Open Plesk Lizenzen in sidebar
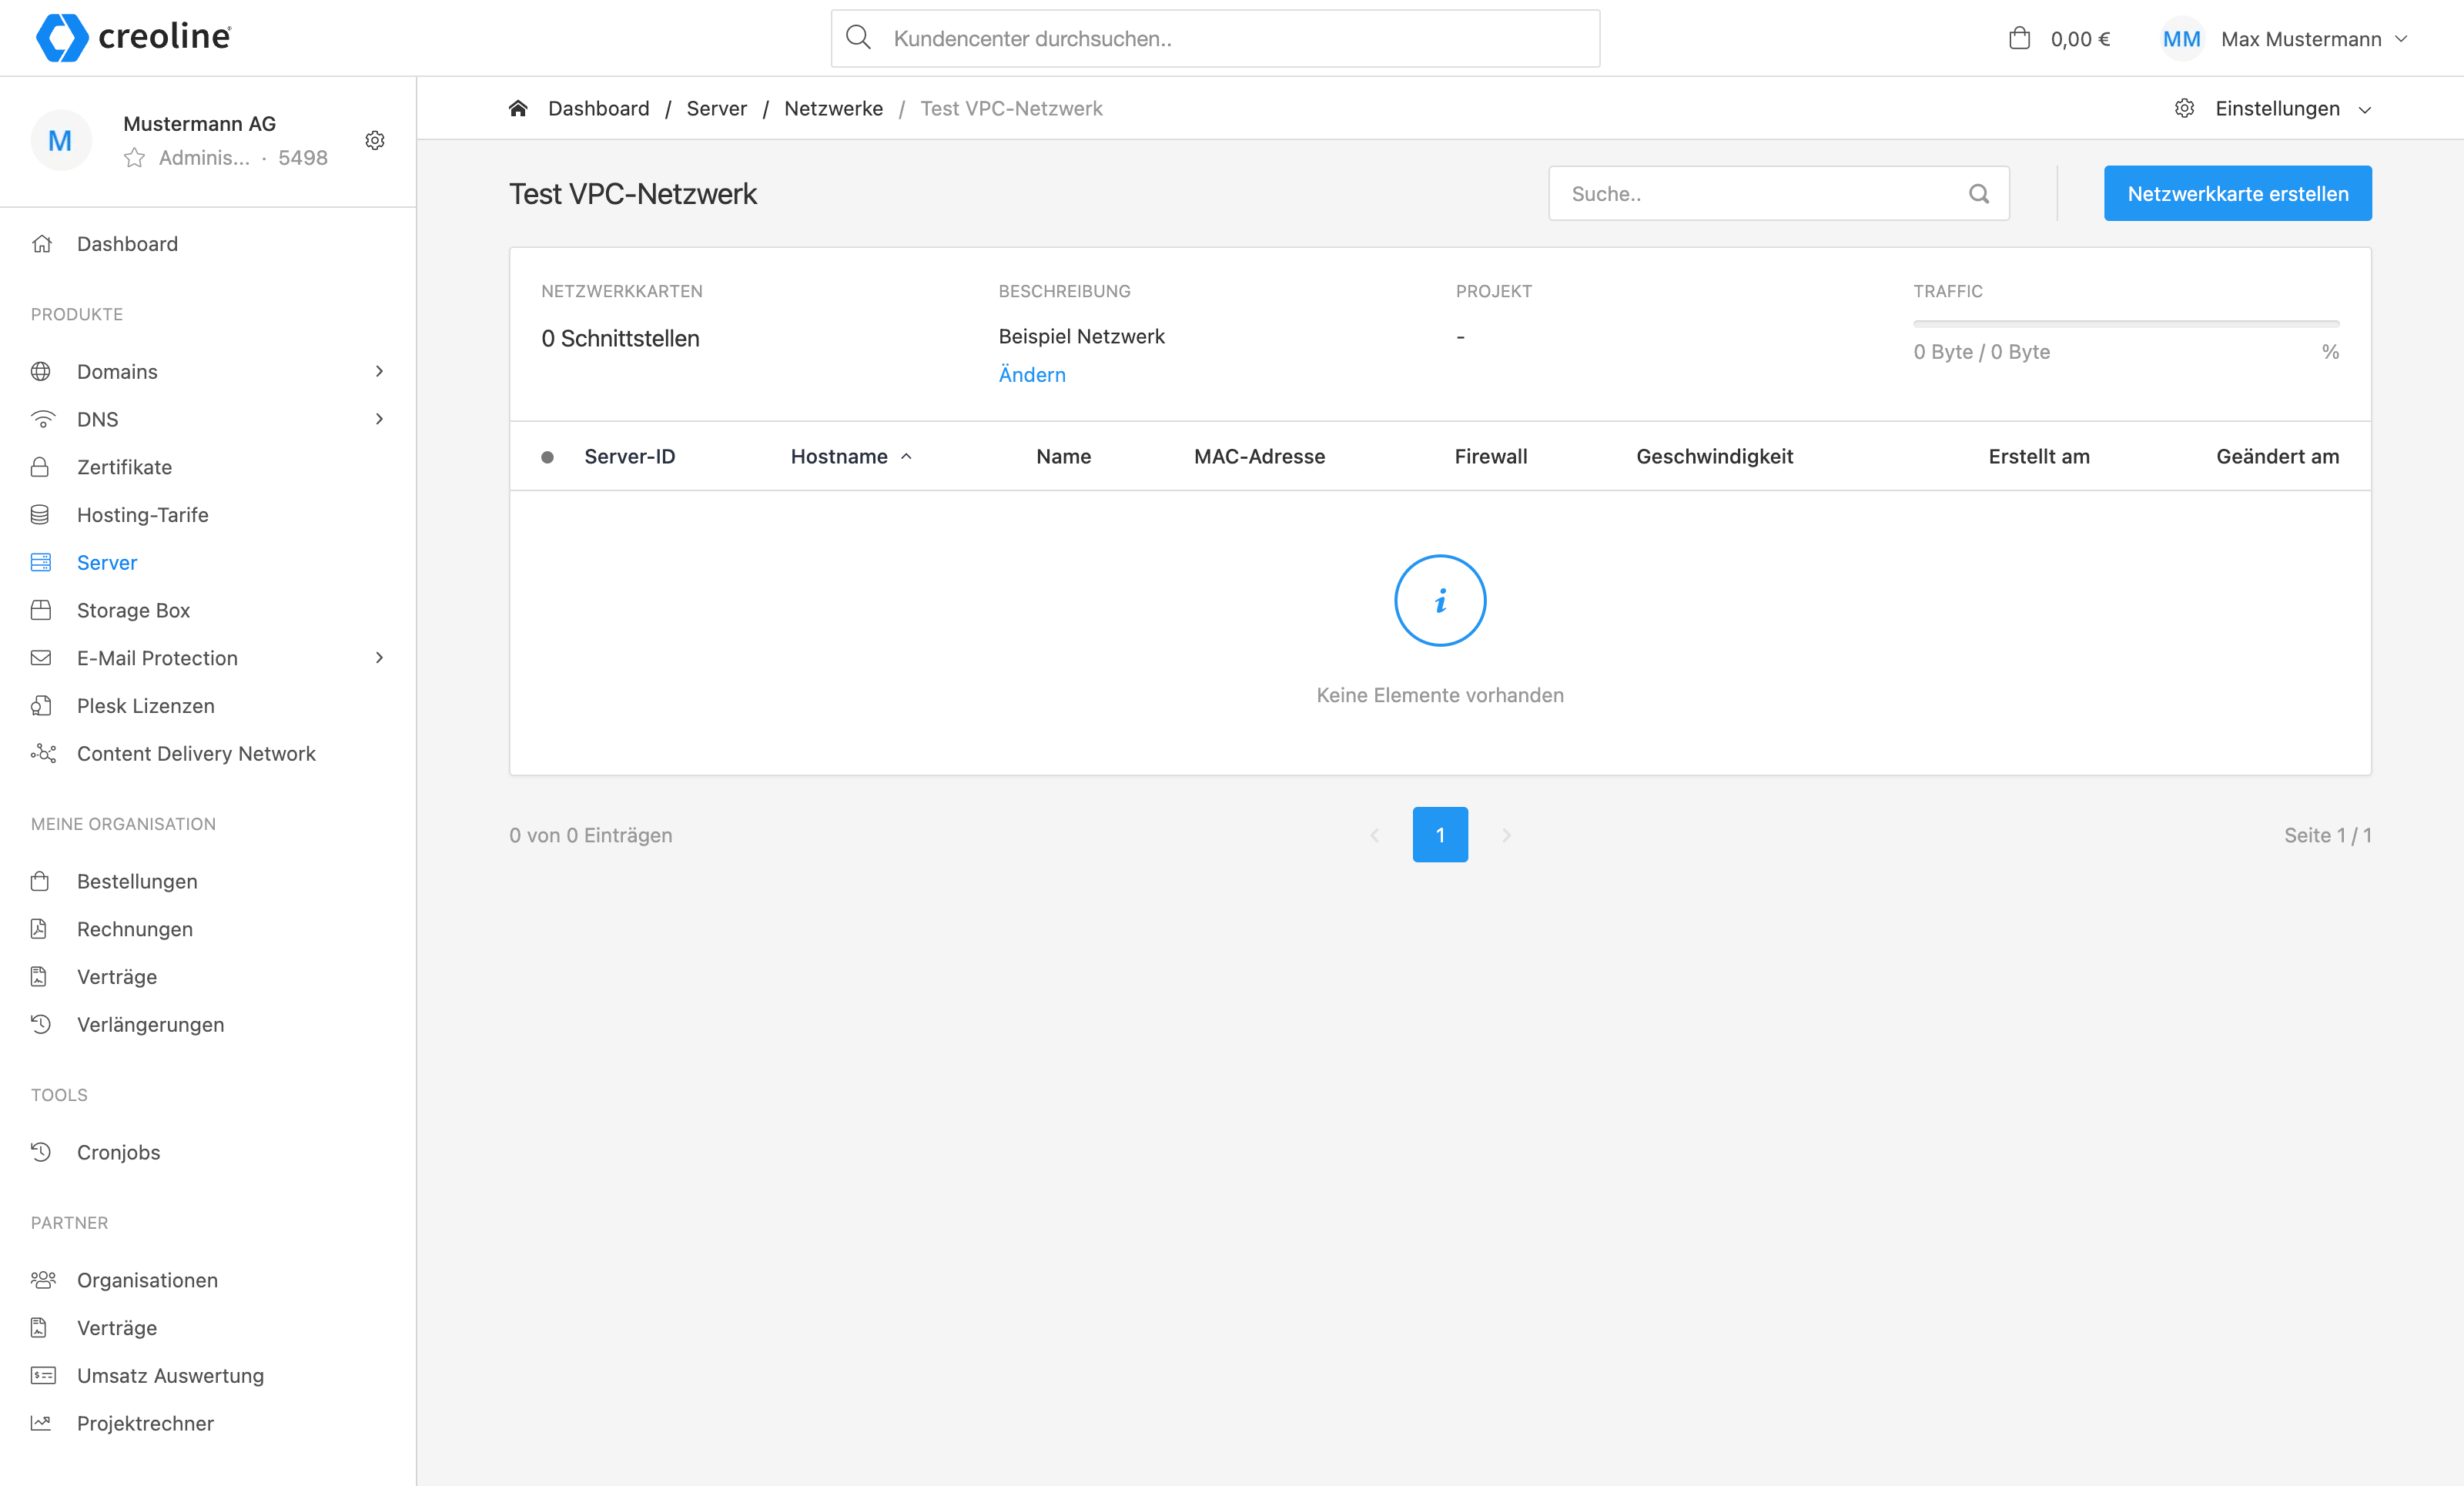 [x=146, y=706]
